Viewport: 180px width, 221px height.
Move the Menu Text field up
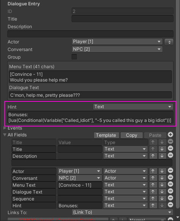[x=153, y=185]
